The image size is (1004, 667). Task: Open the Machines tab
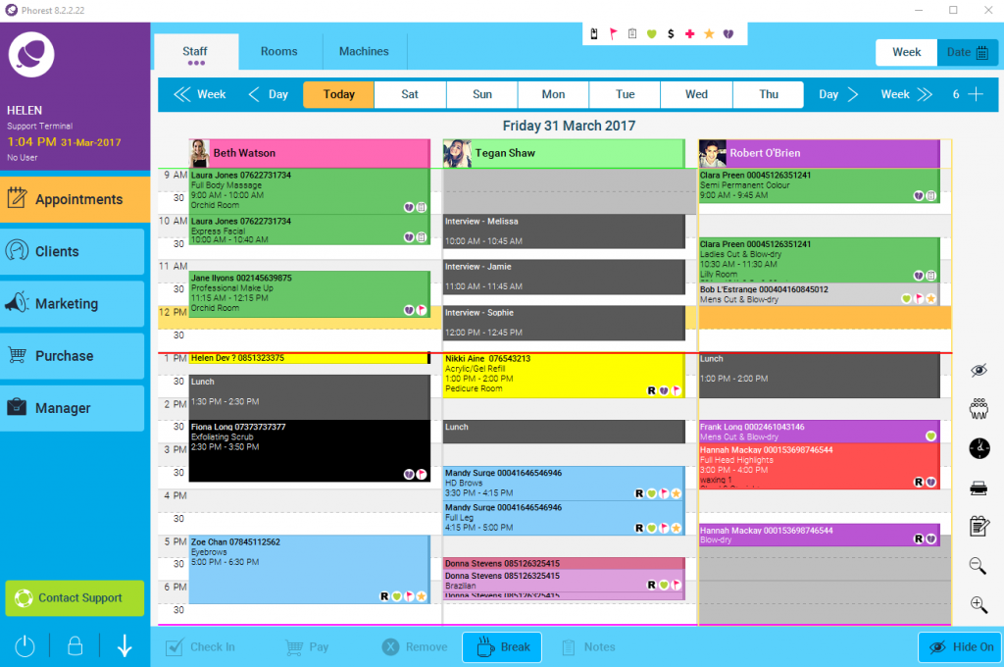[362, 51]
